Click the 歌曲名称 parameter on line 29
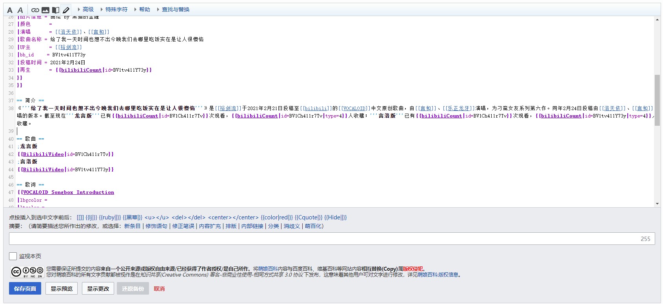Viewport: 663px width, 304px height. (31, 39)
